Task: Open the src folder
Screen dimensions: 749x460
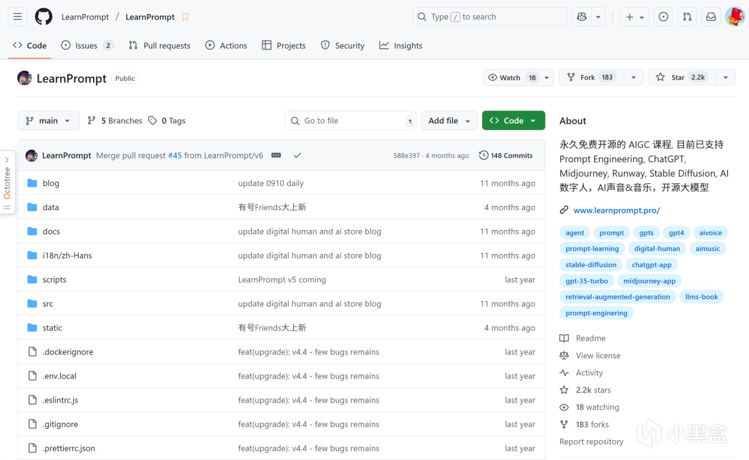Action: click(x=48, y=304)
